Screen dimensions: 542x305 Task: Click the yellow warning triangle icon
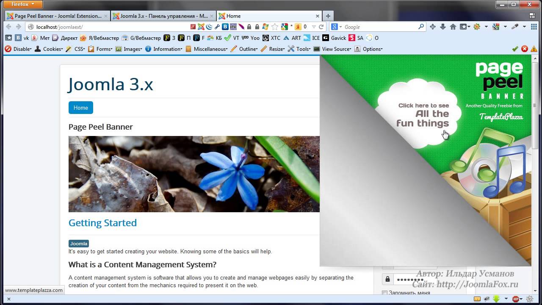coord(534,49)
